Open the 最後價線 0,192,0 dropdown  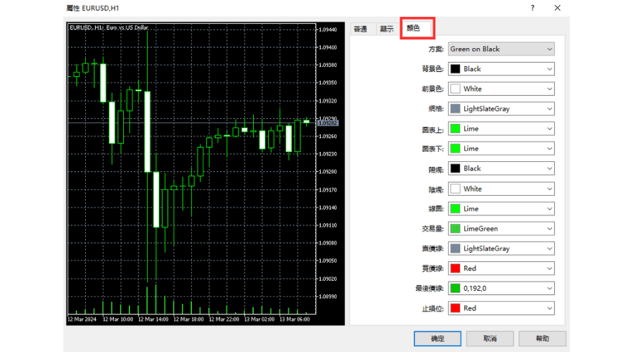pos(501,289)
